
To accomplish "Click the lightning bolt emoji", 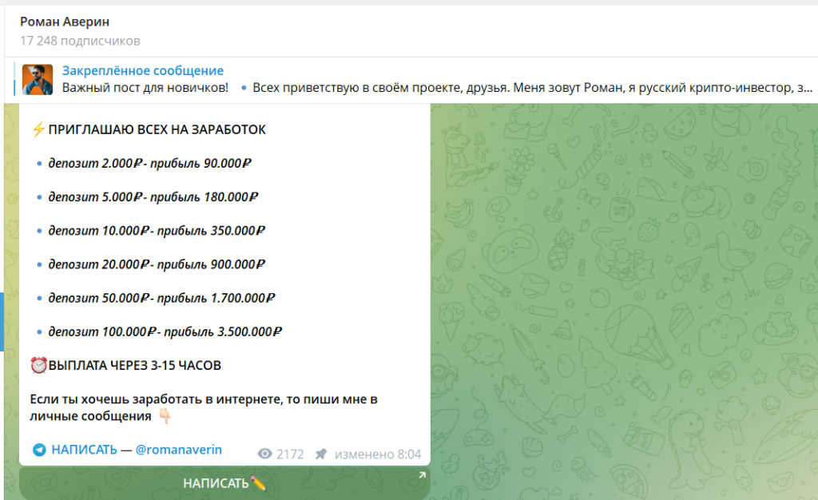I will pos(38,129).
